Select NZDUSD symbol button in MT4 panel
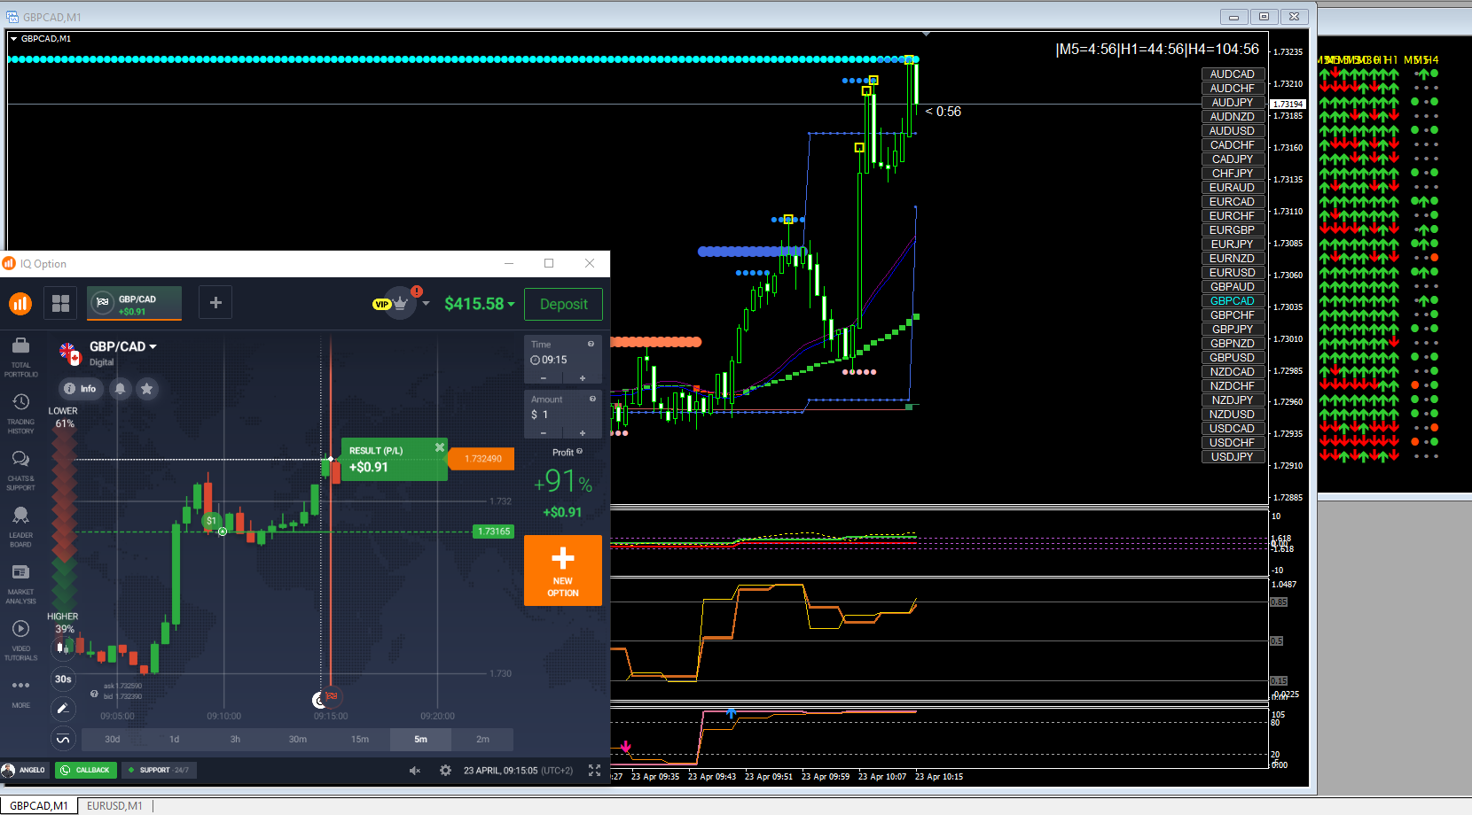This screenshot has height=815, width=1472. (1233, 415)
